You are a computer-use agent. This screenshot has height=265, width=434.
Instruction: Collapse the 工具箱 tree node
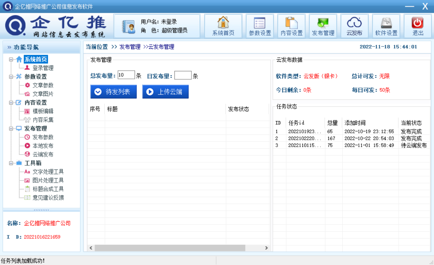[11, 163]
